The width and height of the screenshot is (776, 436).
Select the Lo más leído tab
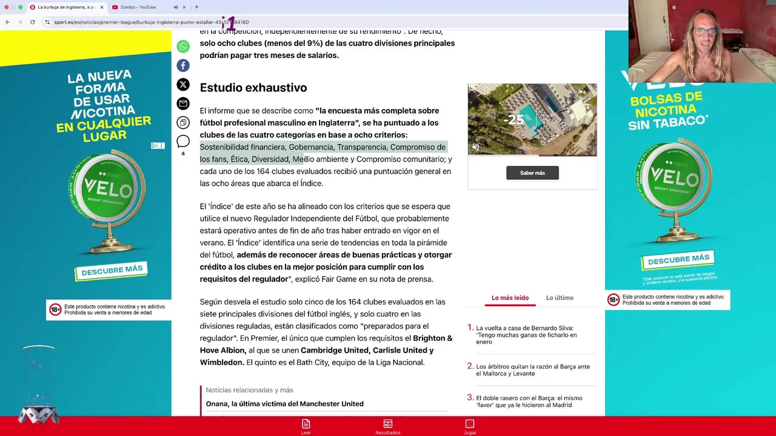(510, 298)
